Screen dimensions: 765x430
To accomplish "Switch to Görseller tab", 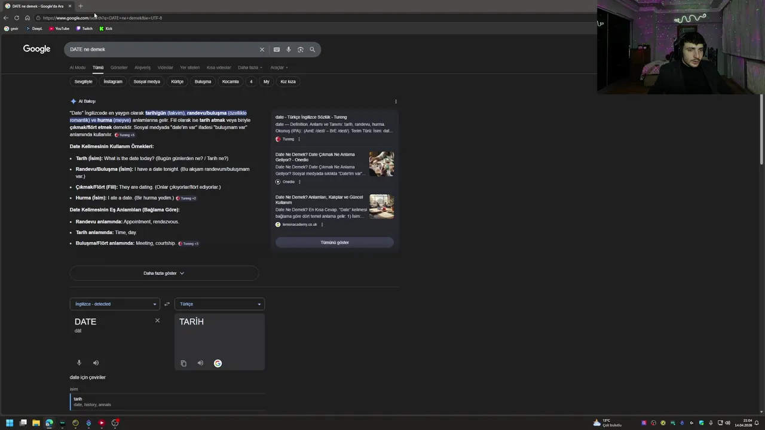I will [119, 67].
